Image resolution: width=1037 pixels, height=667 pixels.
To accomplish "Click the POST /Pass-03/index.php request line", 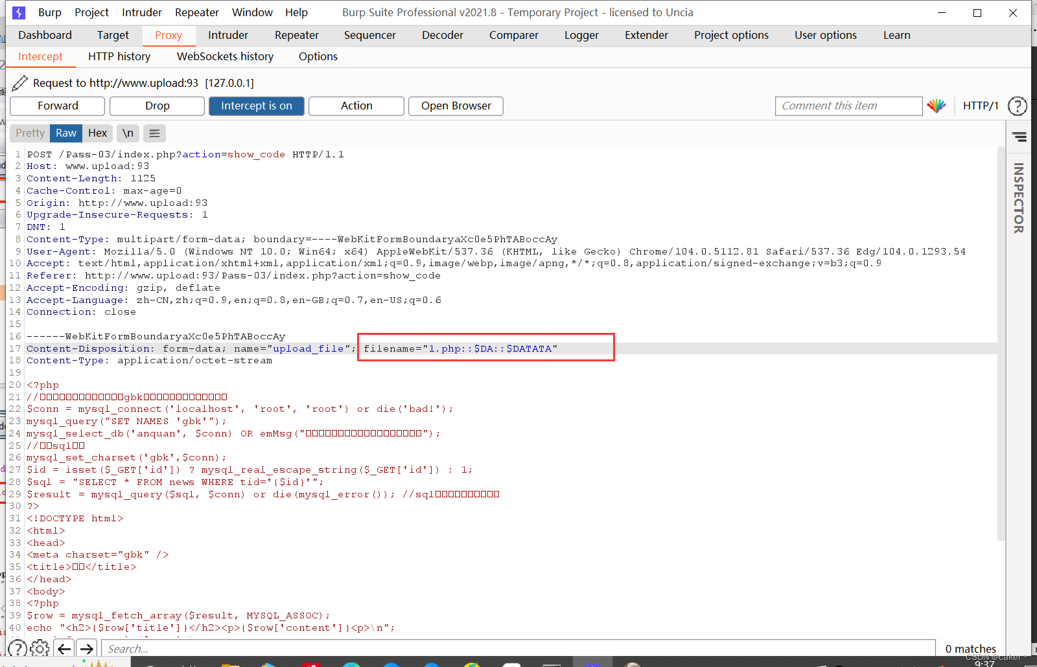I will [x=185, y=154].
